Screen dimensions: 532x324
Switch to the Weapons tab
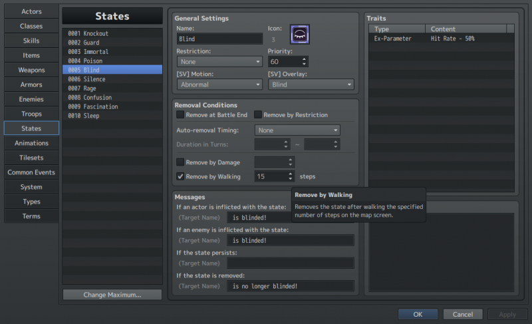point(31,70)
